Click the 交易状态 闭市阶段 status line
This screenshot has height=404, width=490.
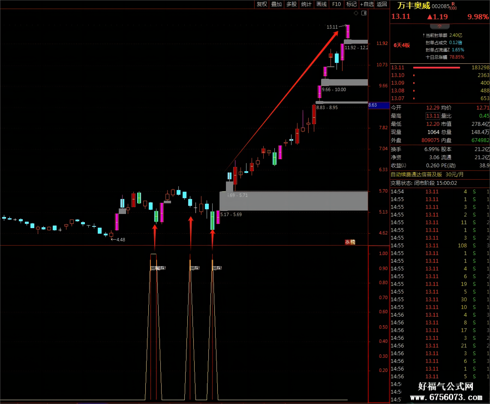pos(424,183)
